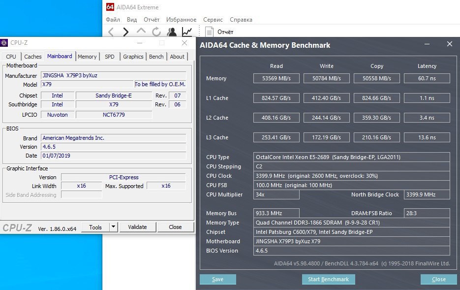This screenshot has width=460, height=290.
Task: Minimize the CPU-Z window
Action: pos(140,43)
